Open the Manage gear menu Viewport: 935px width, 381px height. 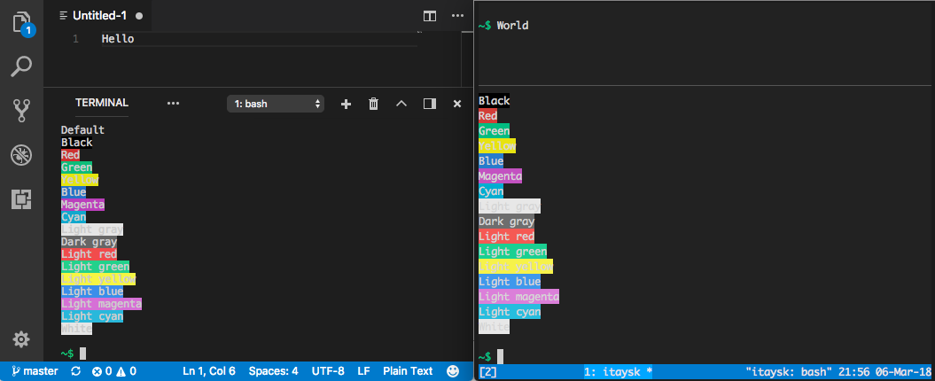[21, 340]
